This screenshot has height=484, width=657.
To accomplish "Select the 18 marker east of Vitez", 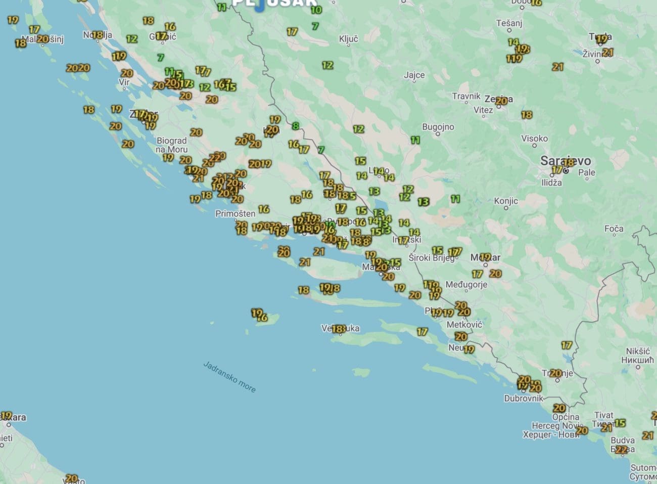I will tap(527, 115).
